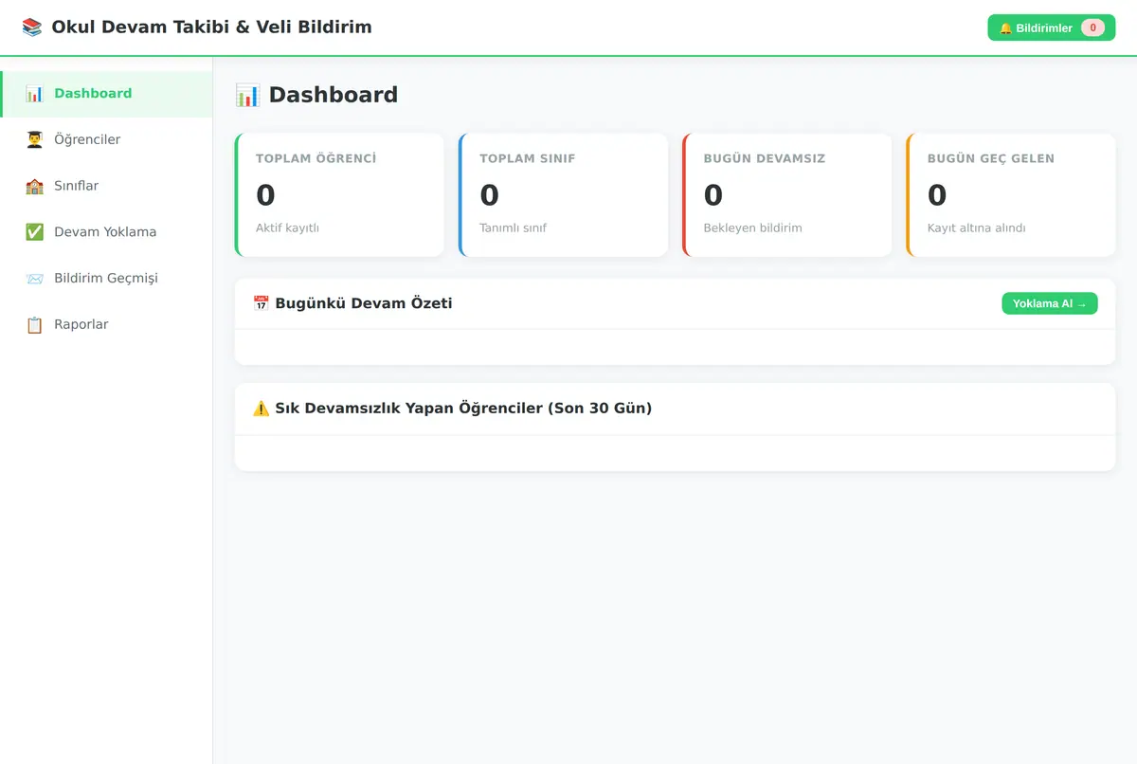Open the Sınıflar page
This screenshot has height=764, width=1137.
click(106, 187)
